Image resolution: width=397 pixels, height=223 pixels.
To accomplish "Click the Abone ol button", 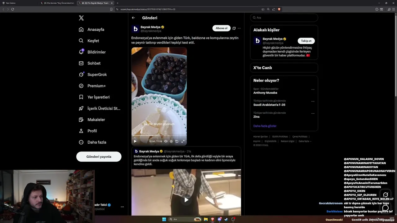I will [x=221, y=28].
